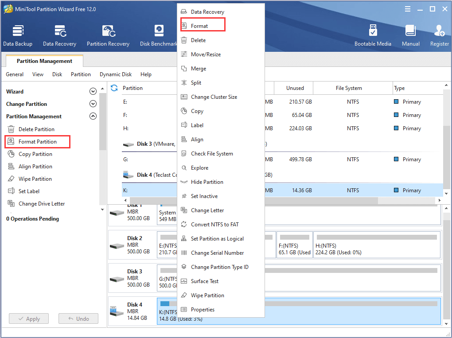Select the F:(NTFS) block in Disk 2
The width and height of the screenshot is (452, 338).
pyautogui.click(x=295, y=245)
